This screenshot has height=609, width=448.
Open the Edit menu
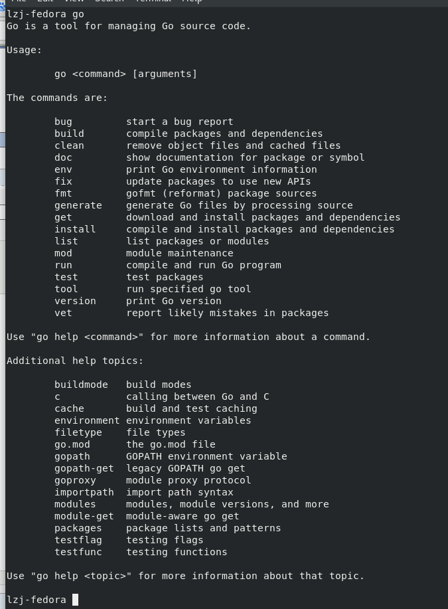[x=45, y=1]
